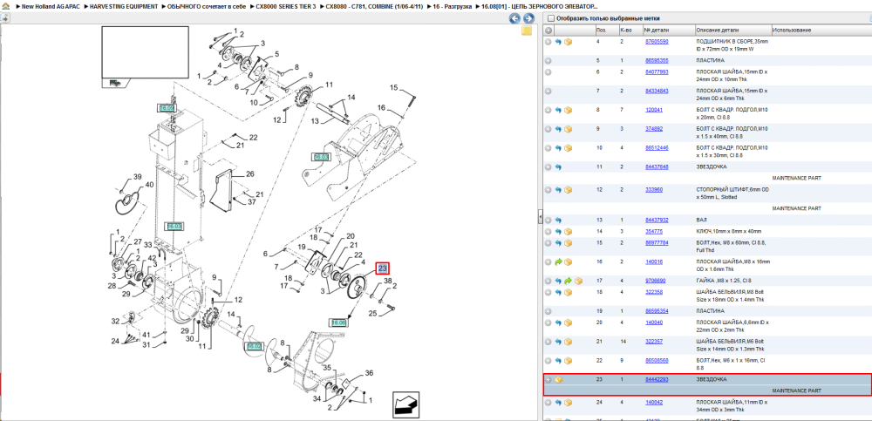Add part 86595355 using its plus icon
Image resolution: width=872 pixels, height=421 pixels.
pyautogui.click(x=548, y=61)
